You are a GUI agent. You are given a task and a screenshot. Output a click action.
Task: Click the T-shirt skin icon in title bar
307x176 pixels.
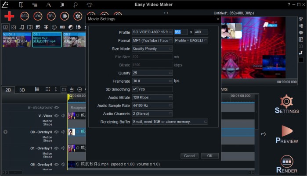tap(90, 5)
